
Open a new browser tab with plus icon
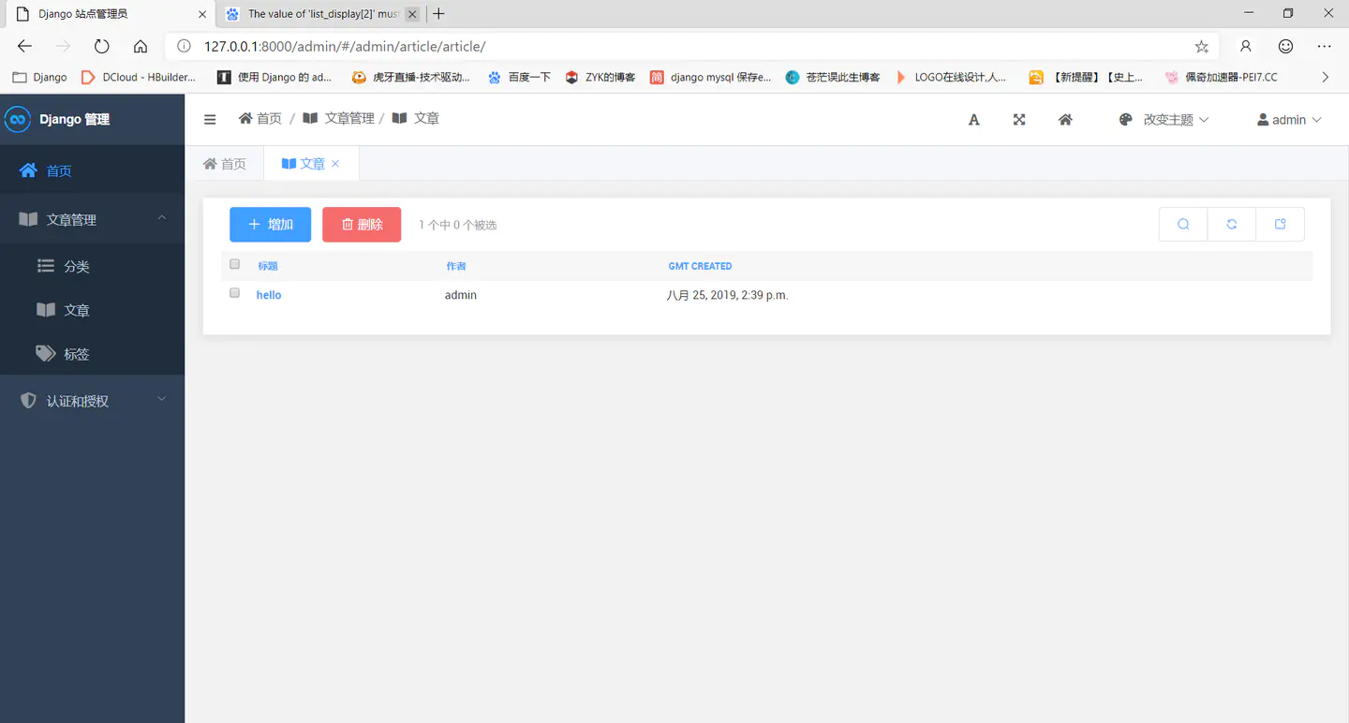tap(438, 14)
